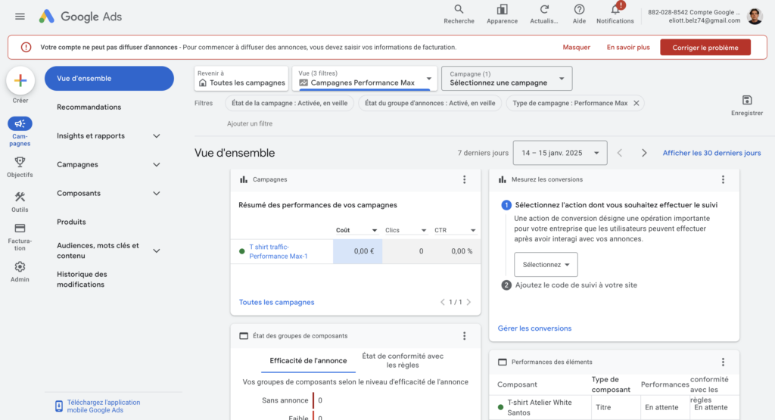Open the hamburger main menu

coord(20,17)
